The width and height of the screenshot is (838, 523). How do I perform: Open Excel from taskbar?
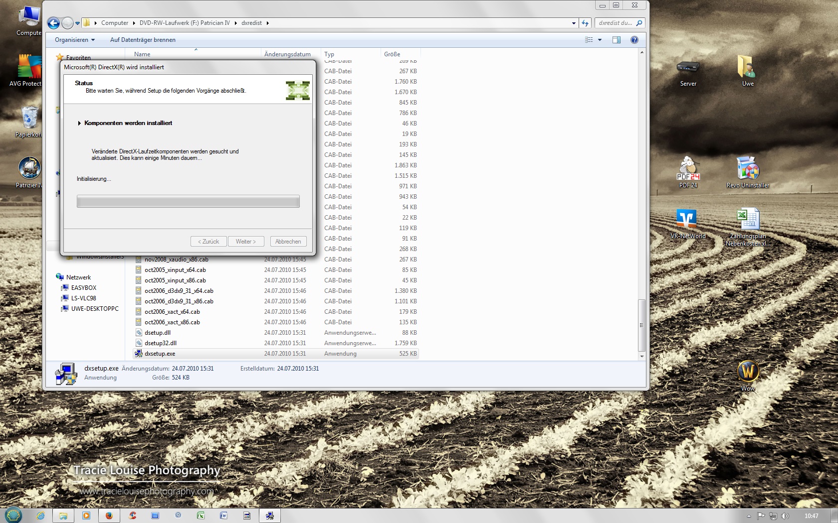[201, 516]
